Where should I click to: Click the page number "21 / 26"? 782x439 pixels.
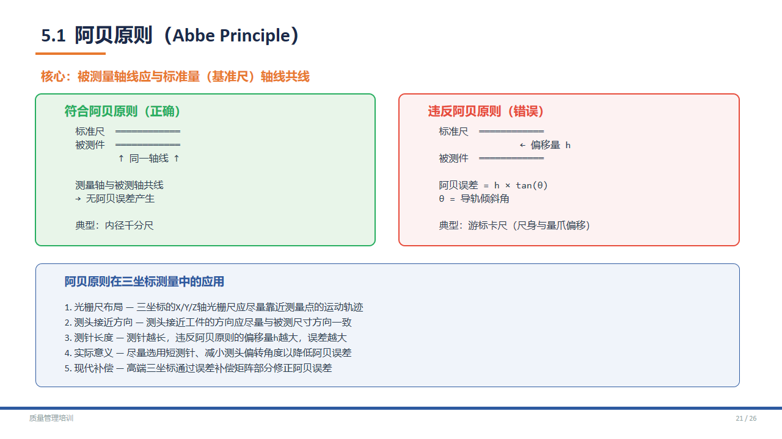tap(745, 418)
